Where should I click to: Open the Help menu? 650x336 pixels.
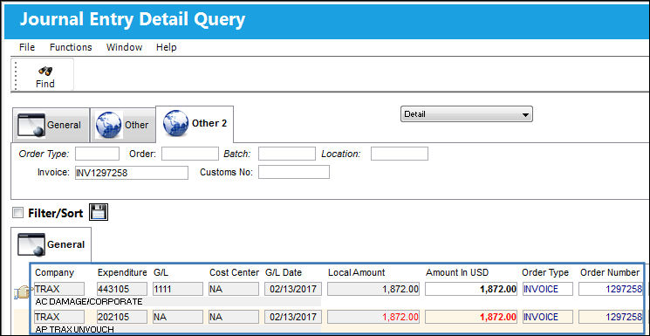click(x=167, y=47)
